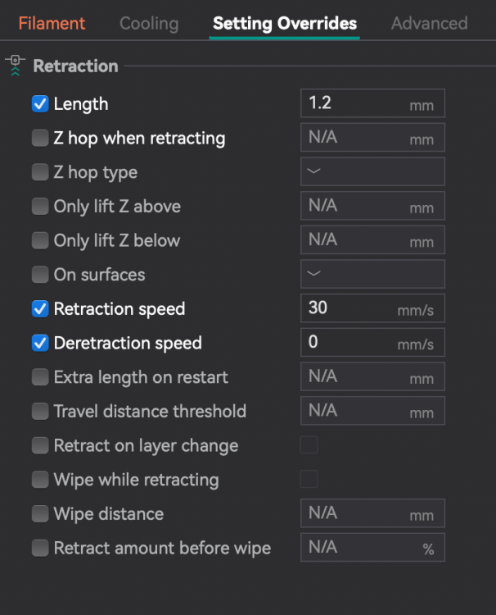This screenshot has width=496, height=615.
Task: Expand the On surfaces dropdown
Action: tap(372, 275)
